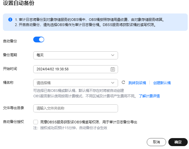
Task: Expand the 备份周期 dropdown showing 每天
Action: tap(75, 55)
